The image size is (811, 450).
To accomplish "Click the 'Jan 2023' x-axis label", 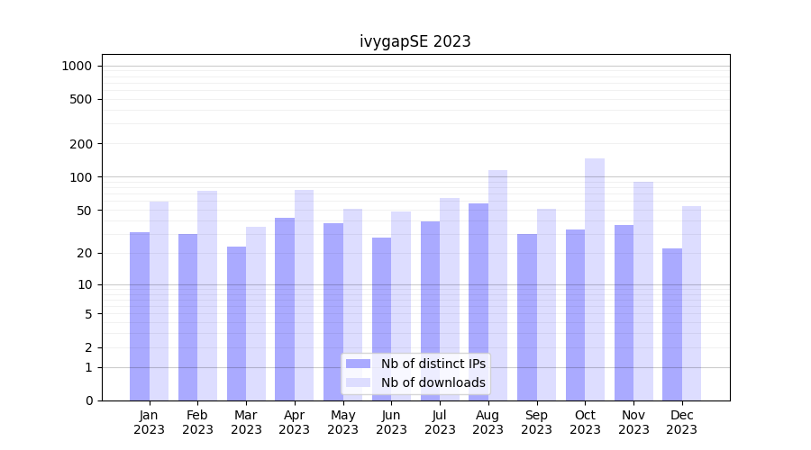I will pos(150,422).
